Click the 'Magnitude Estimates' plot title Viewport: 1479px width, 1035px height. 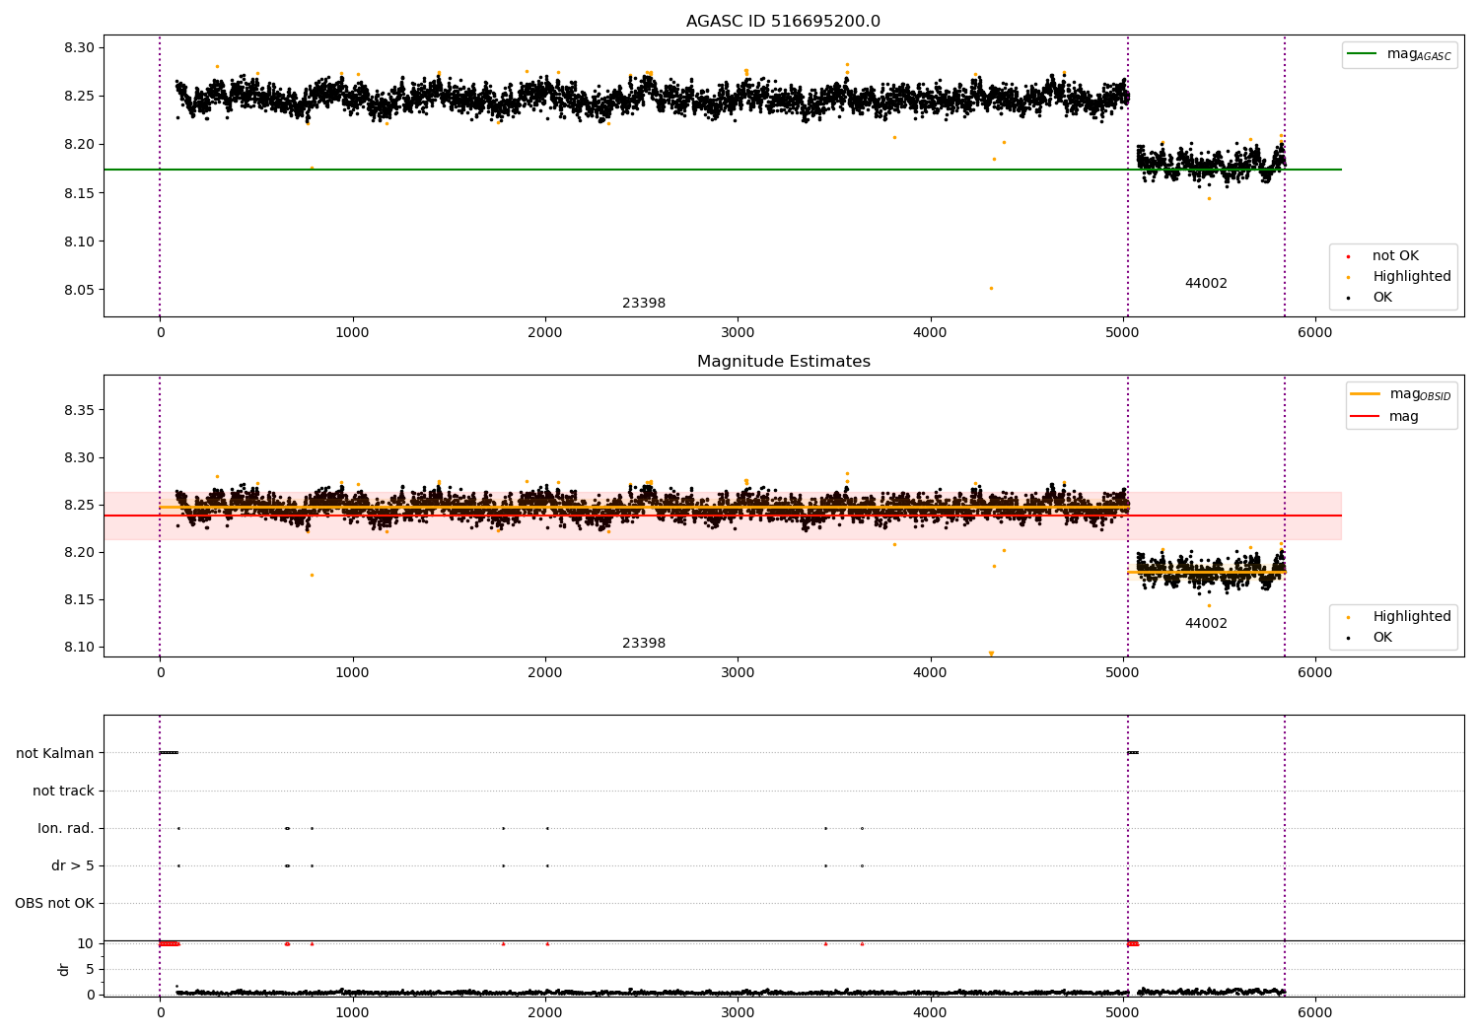[x=783, y=362]
